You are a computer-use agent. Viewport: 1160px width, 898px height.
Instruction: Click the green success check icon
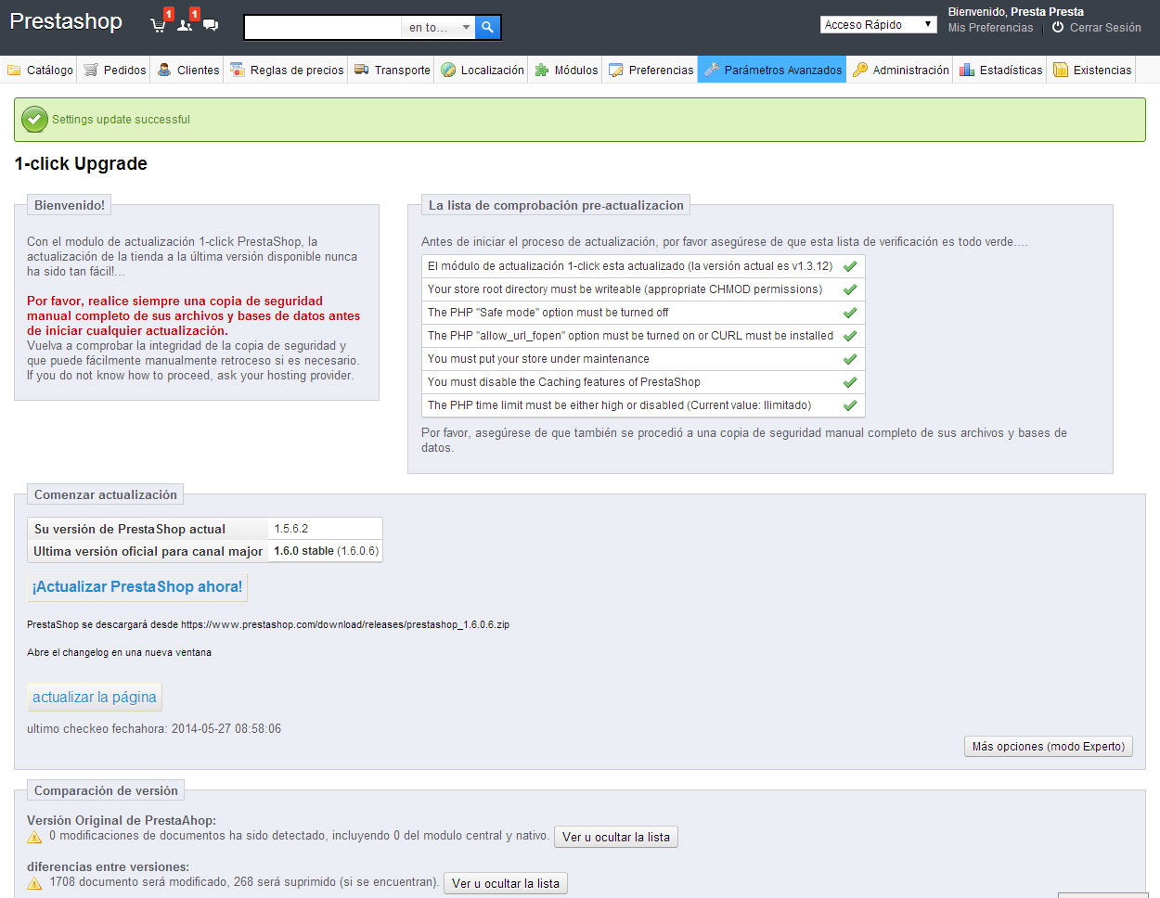[x=34, y=119]
